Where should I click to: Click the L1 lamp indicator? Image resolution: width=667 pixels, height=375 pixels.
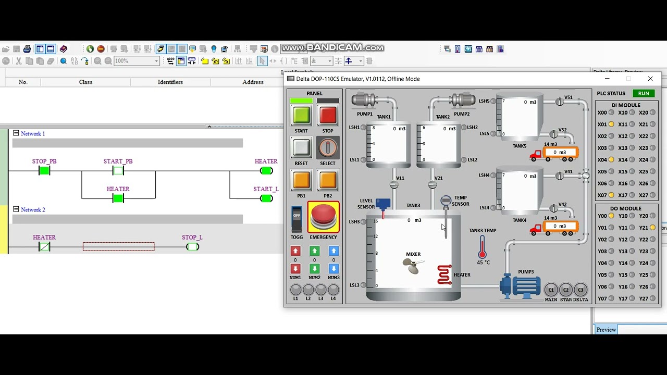tap(295, 290)
